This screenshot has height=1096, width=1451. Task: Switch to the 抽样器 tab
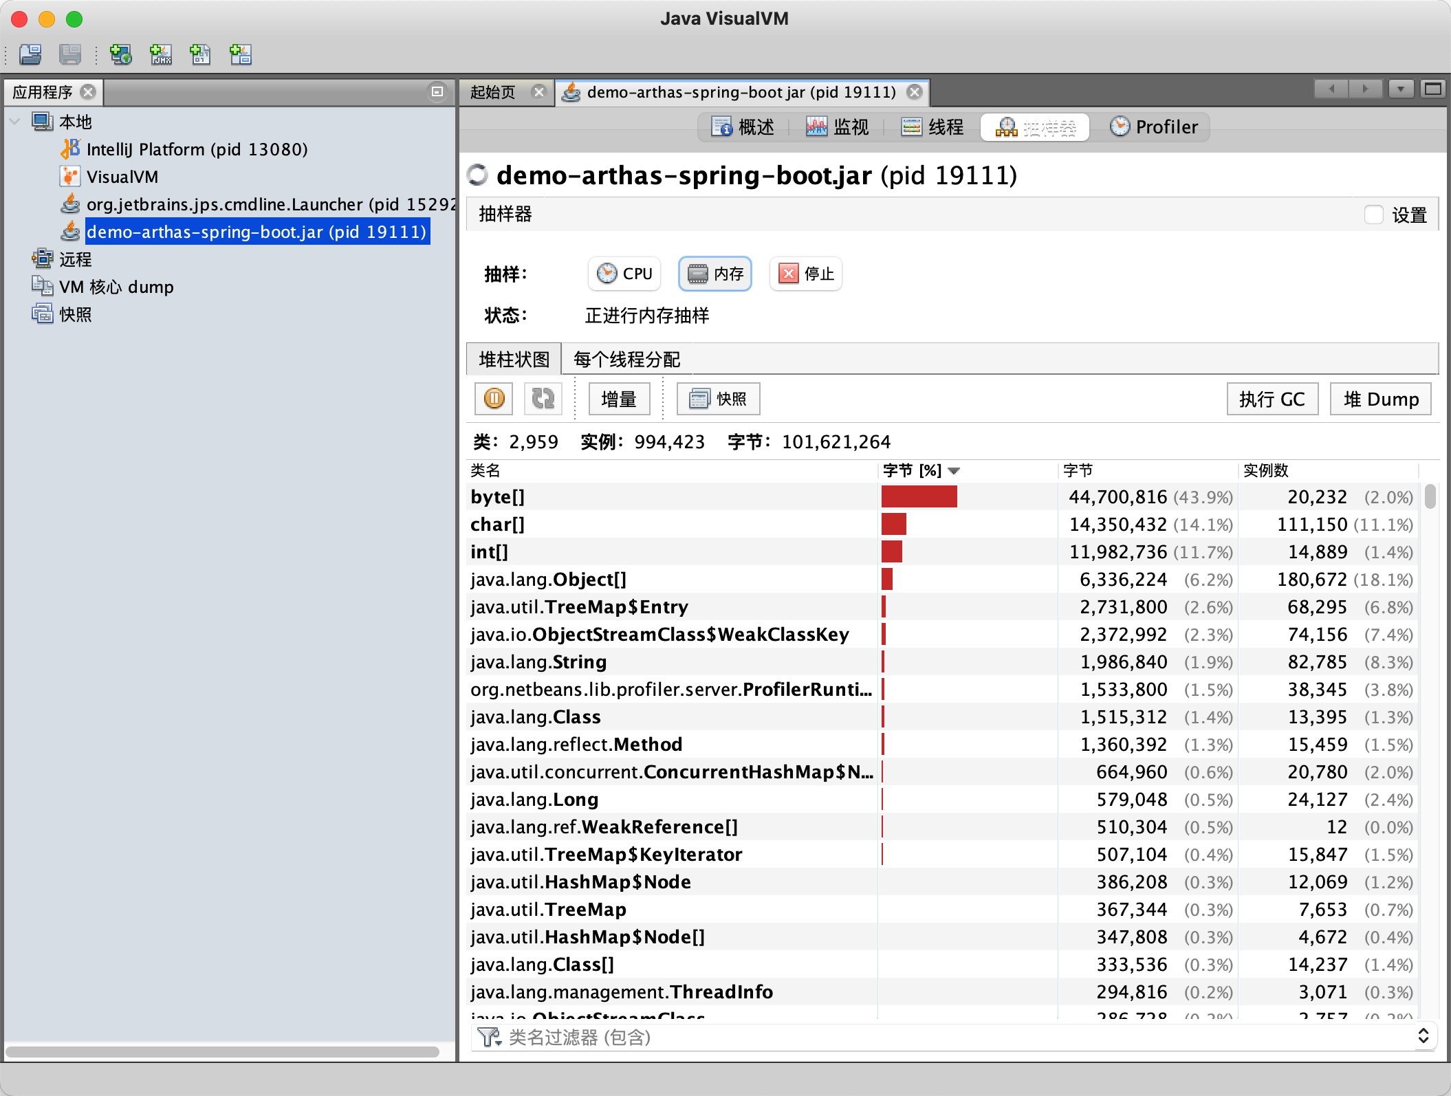pyautogui.click(x=1035, y=127)
